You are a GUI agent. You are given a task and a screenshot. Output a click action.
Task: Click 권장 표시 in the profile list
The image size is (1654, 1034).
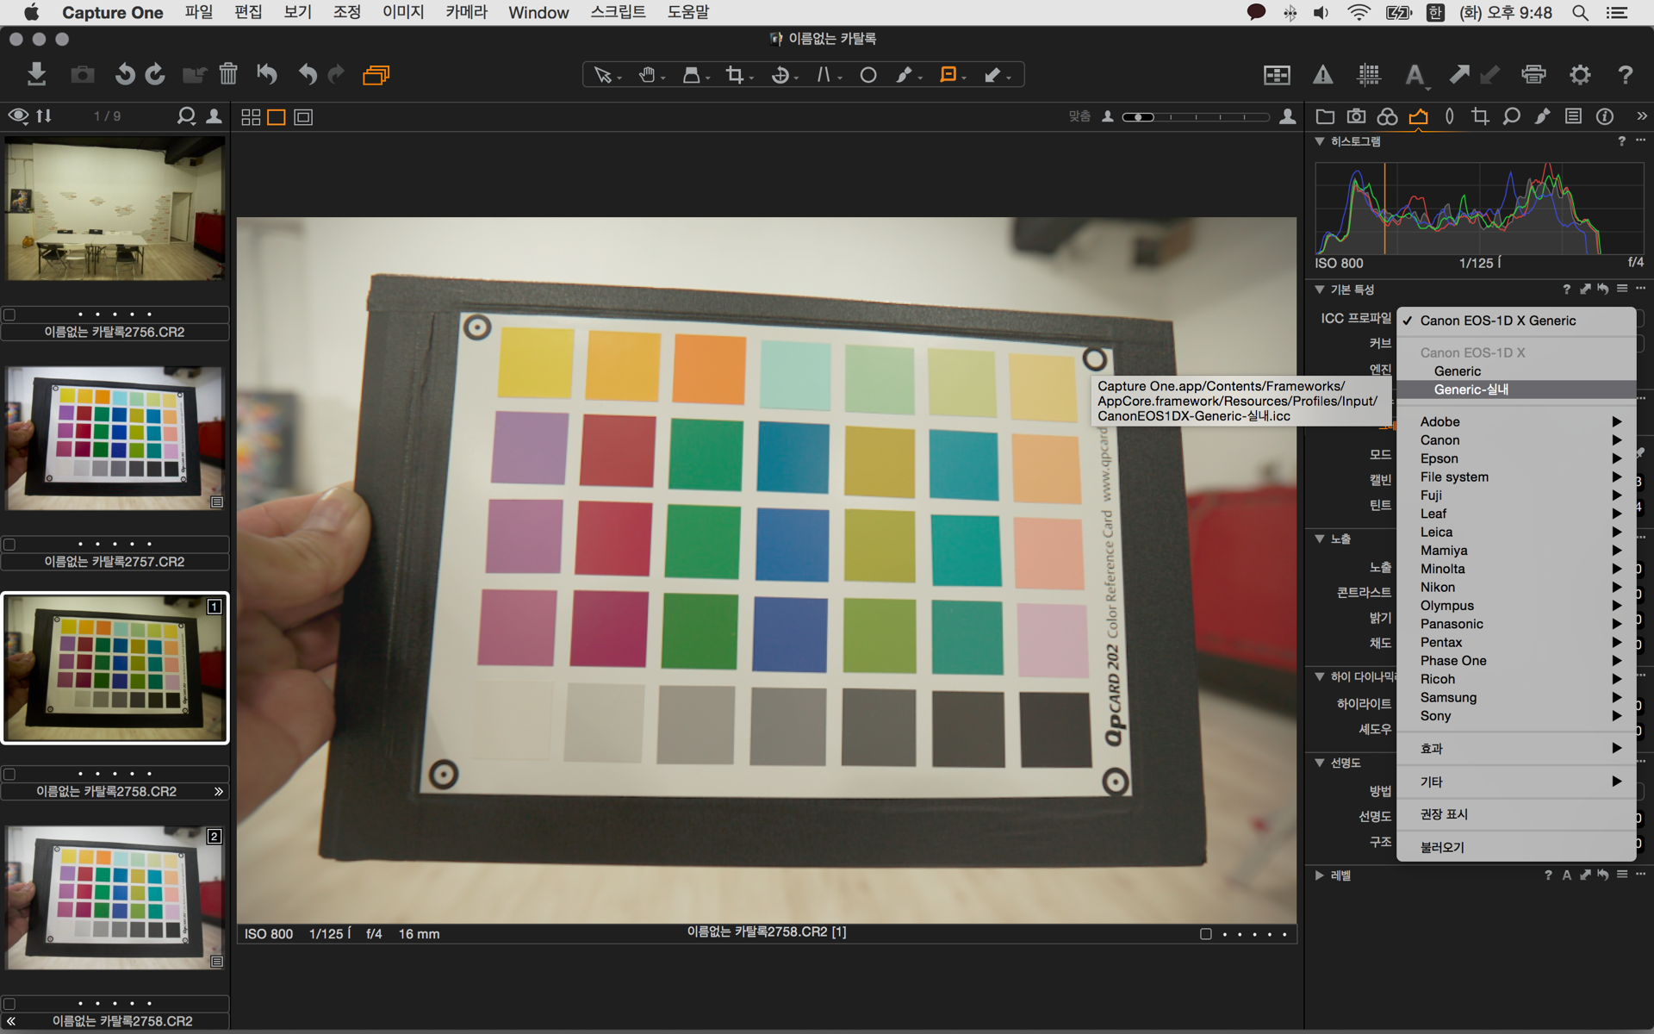click(1444, 814)
